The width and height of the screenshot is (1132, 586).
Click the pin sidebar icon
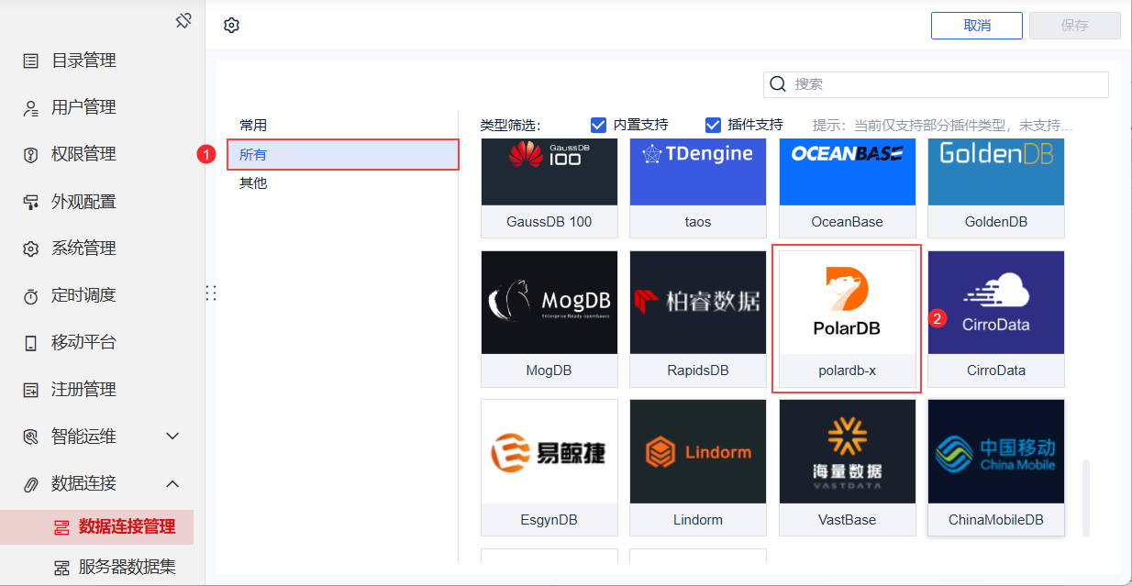tap(183, 20)
